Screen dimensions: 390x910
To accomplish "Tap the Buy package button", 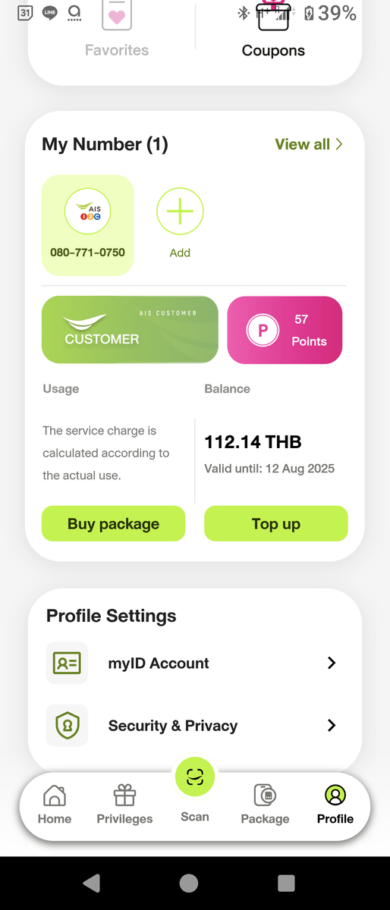I will pos(113,523).
